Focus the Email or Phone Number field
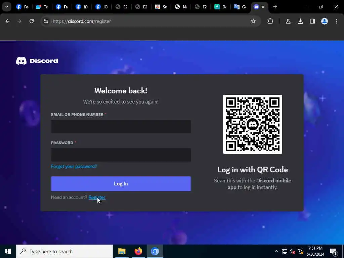Screen dimensions: 344x258 pyautogui.click(x=121, y=127)
